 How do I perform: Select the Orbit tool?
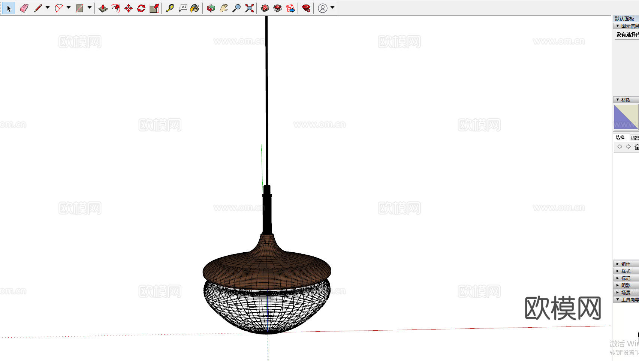pyautogui.click(x=211, y=8)
